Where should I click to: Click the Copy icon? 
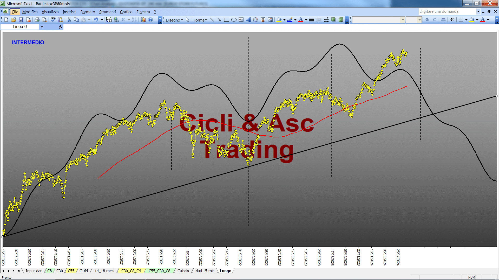click(x=76, y=20)
